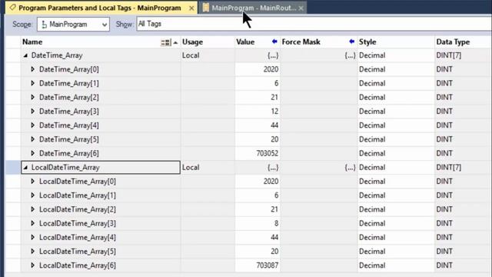The width and height of the screenshot is (492, 277).
Task: Expand DateTime_Array[0] element
Action: click(x=32, y=69)
